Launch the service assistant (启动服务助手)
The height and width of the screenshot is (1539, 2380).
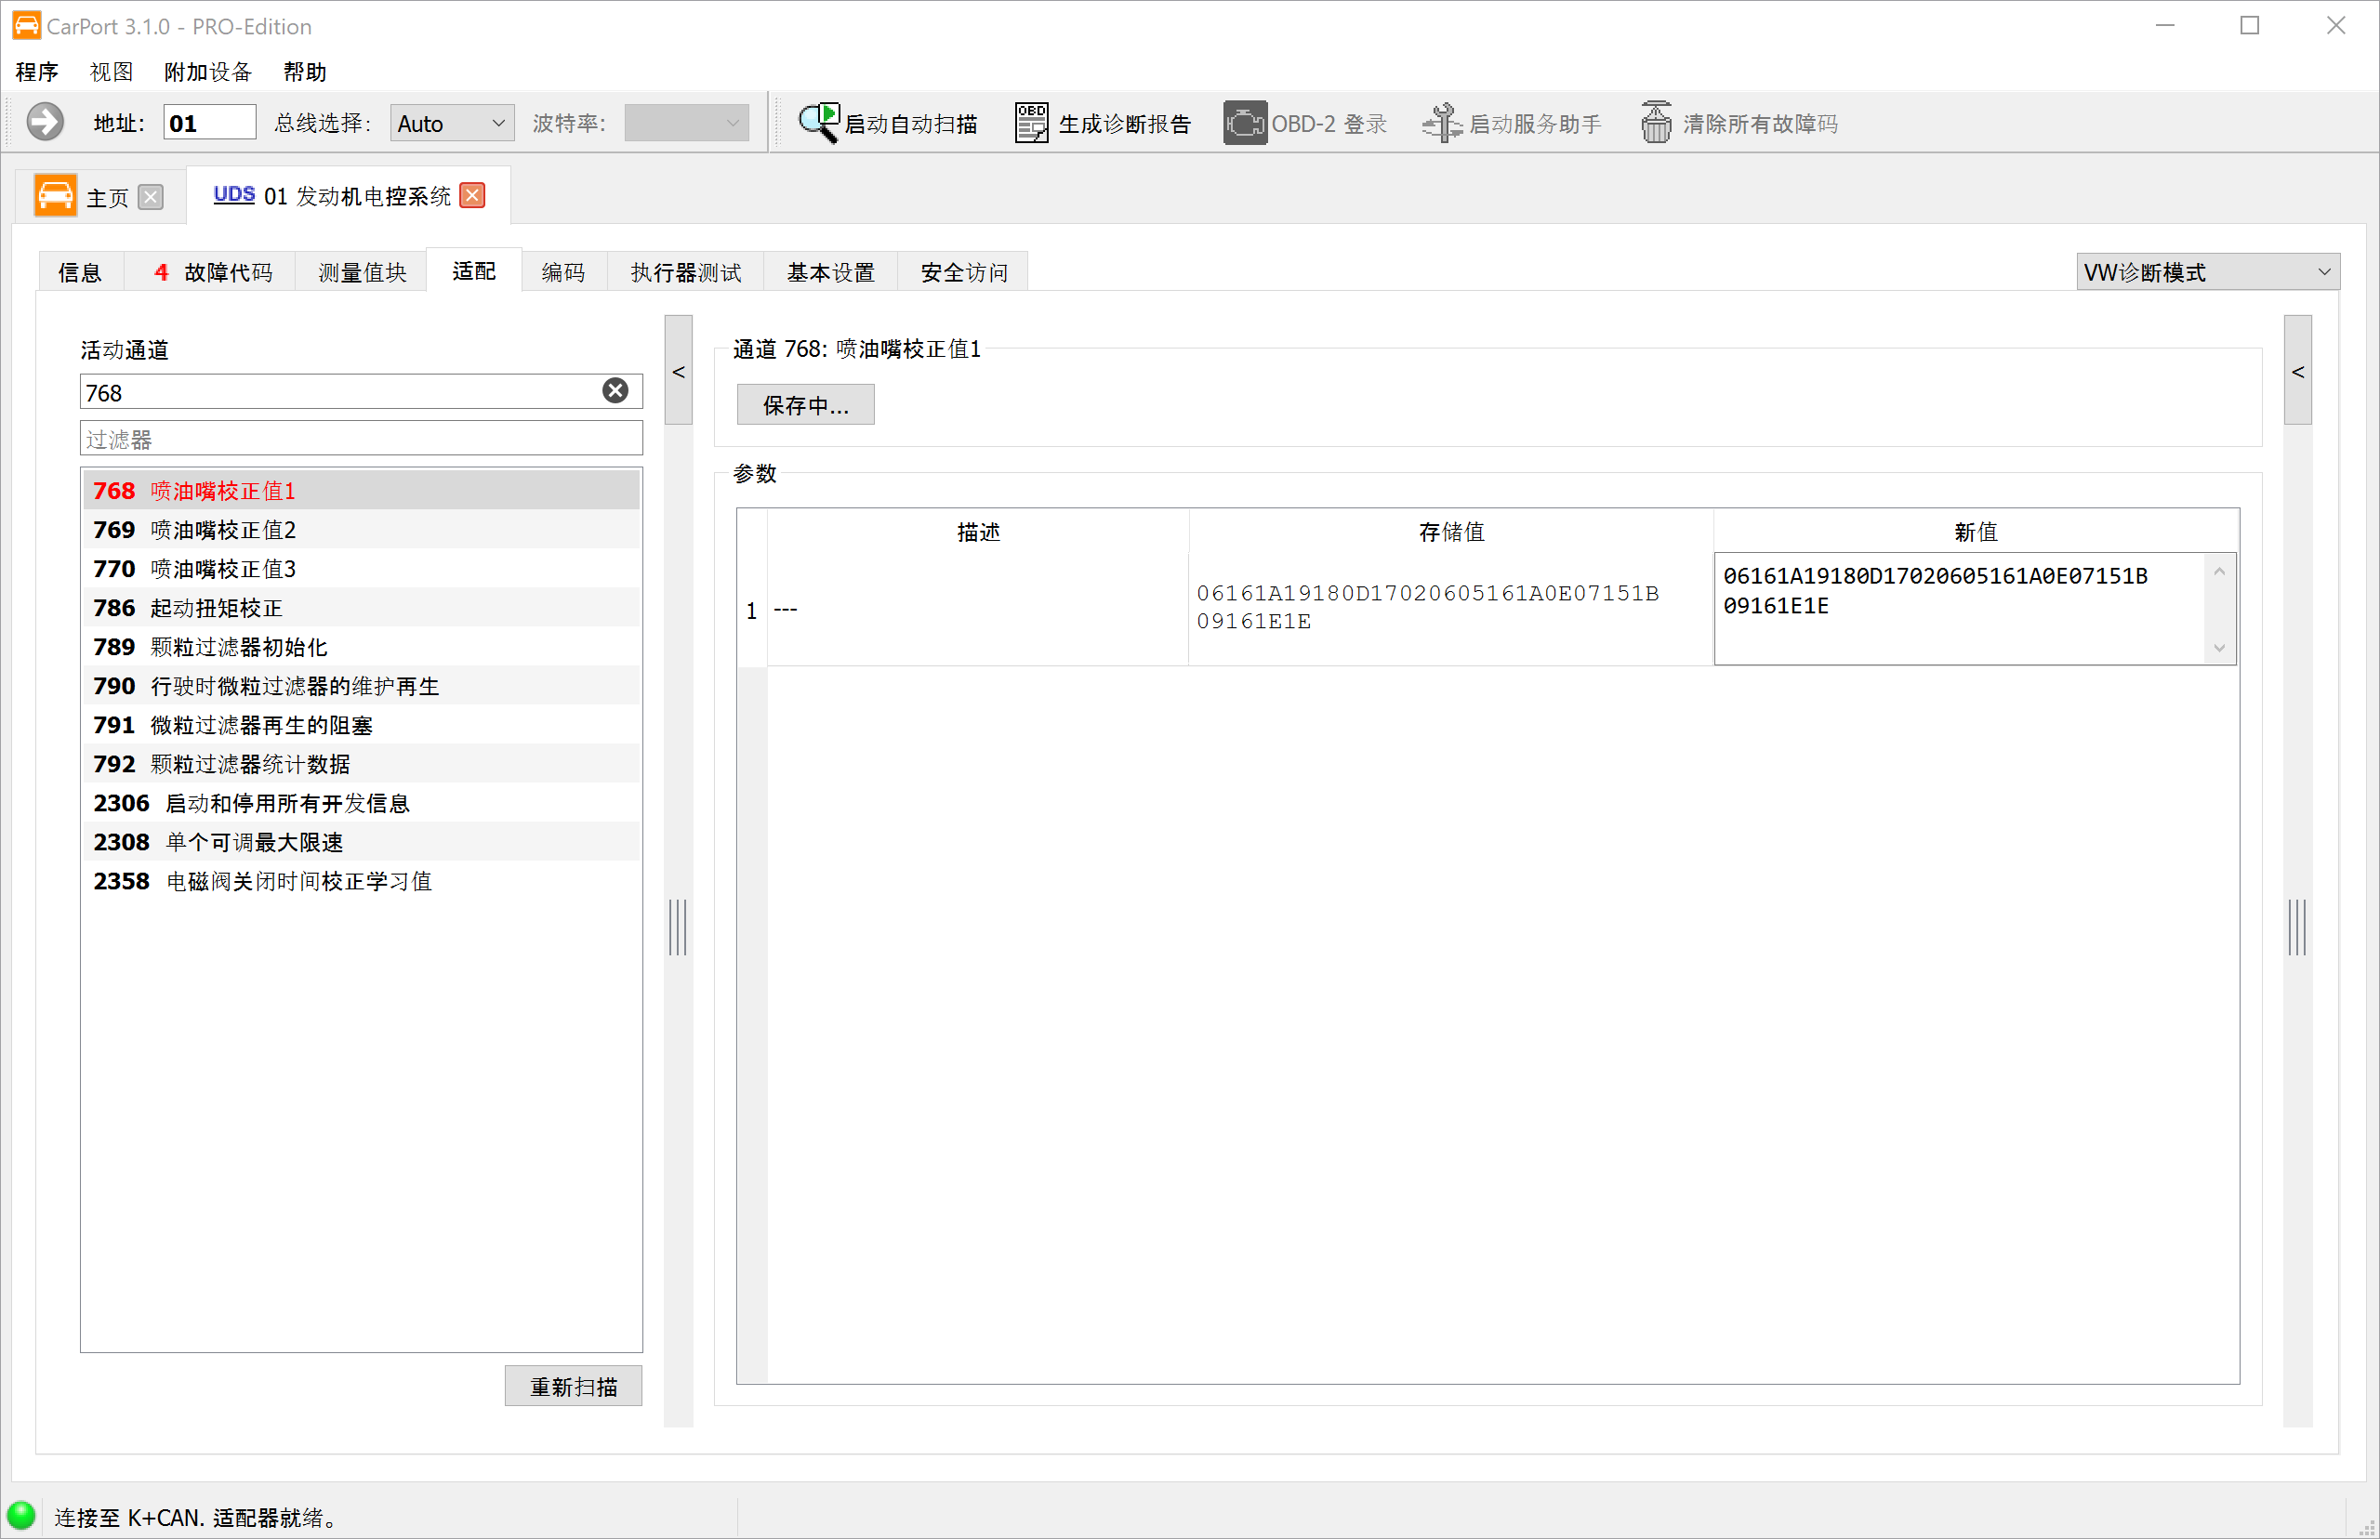click(1512, 123)
